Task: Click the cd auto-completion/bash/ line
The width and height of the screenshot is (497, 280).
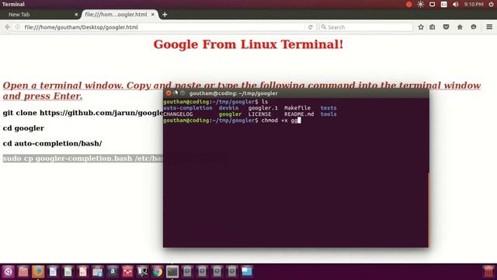Action: [x=52, y=143]
